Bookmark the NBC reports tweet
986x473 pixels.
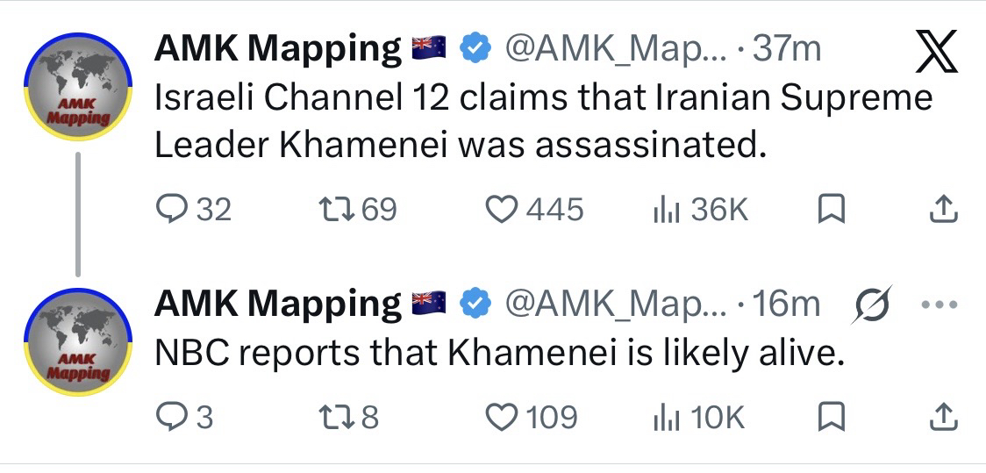click(831, 417)
